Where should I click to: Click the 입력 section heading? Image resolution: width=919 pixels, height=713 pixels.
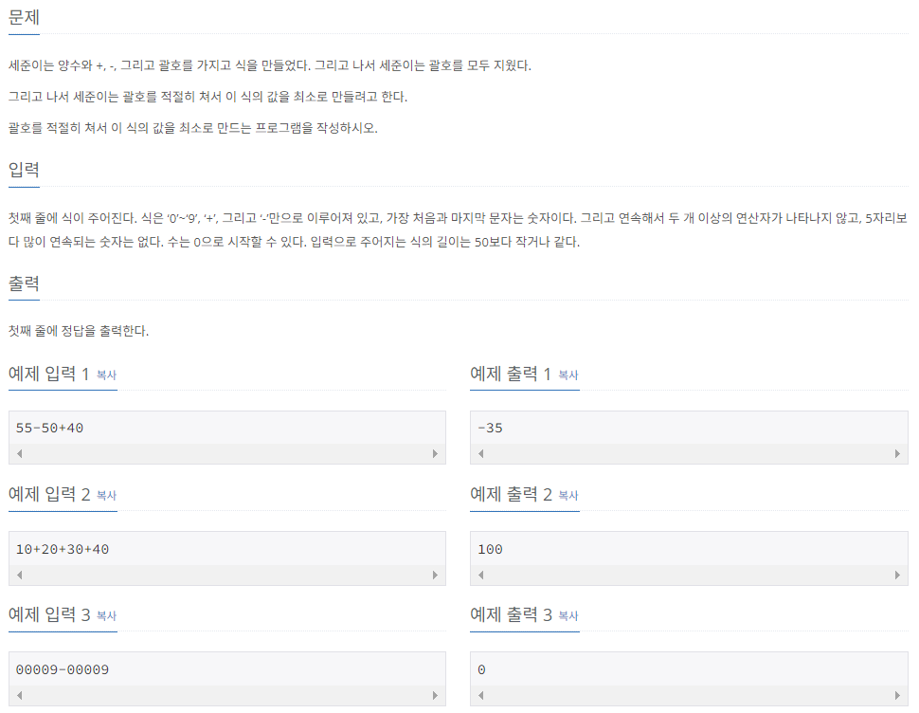click(24, 170)
